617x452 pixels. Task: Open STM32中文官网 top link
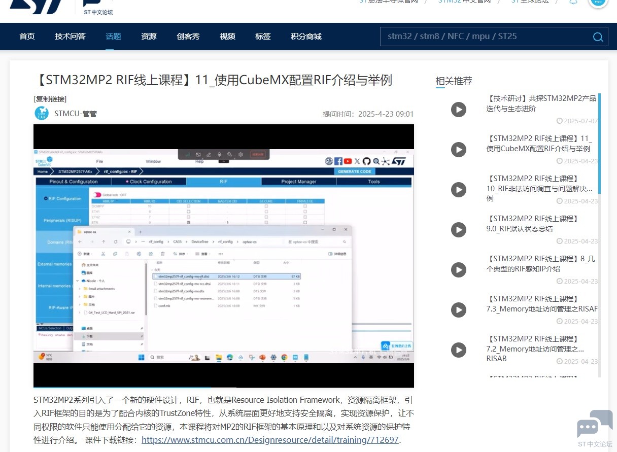pyautogui.click(x=464, y=2)
